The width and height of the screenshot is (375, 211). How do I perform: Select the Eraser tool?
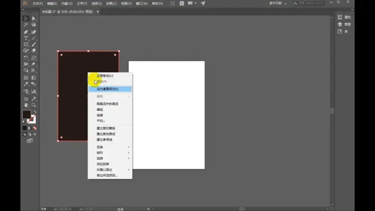coord(34,51)
